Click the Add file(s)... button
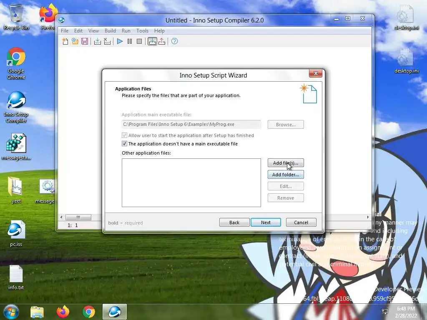Image resolution: width=427 pixels, height=320 pixels. coord(286,163)
